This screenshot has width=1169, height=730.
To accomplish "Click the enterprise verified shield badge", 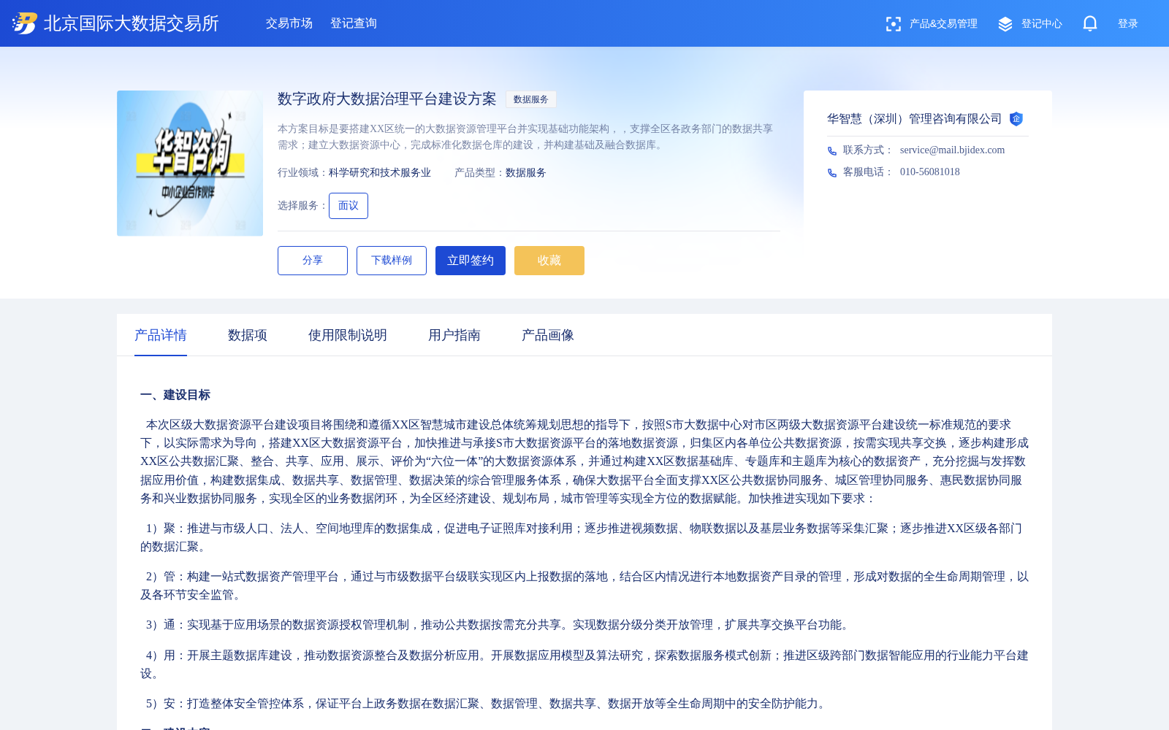I will pyautogui.click(x=1016, y=119).
